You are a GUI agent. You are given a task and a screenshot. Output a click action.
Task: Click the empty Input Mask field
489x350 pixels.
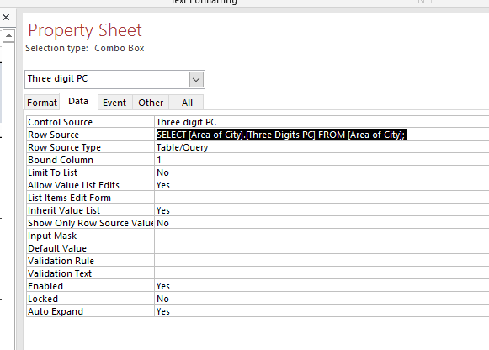(322, 236)
